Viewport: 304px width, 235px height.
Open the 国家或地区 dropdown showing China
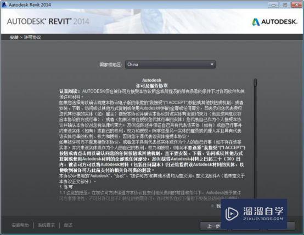[170, 65]
